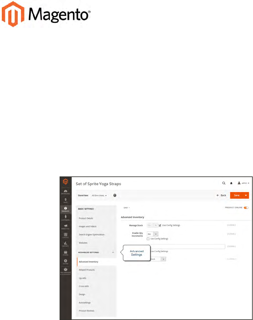Open the Gear attribute set dropdown
Viewport: 253px width, 320px height.
tap(127, 208)
